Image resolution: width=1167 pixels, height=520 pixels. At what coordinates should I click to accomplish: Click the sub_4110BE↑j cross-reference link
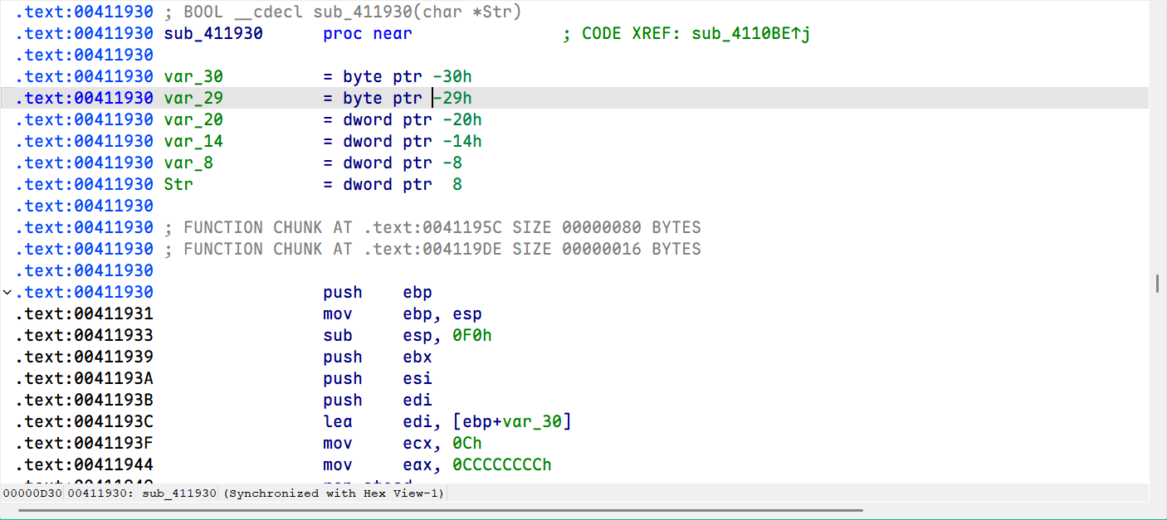coord(750,33)
